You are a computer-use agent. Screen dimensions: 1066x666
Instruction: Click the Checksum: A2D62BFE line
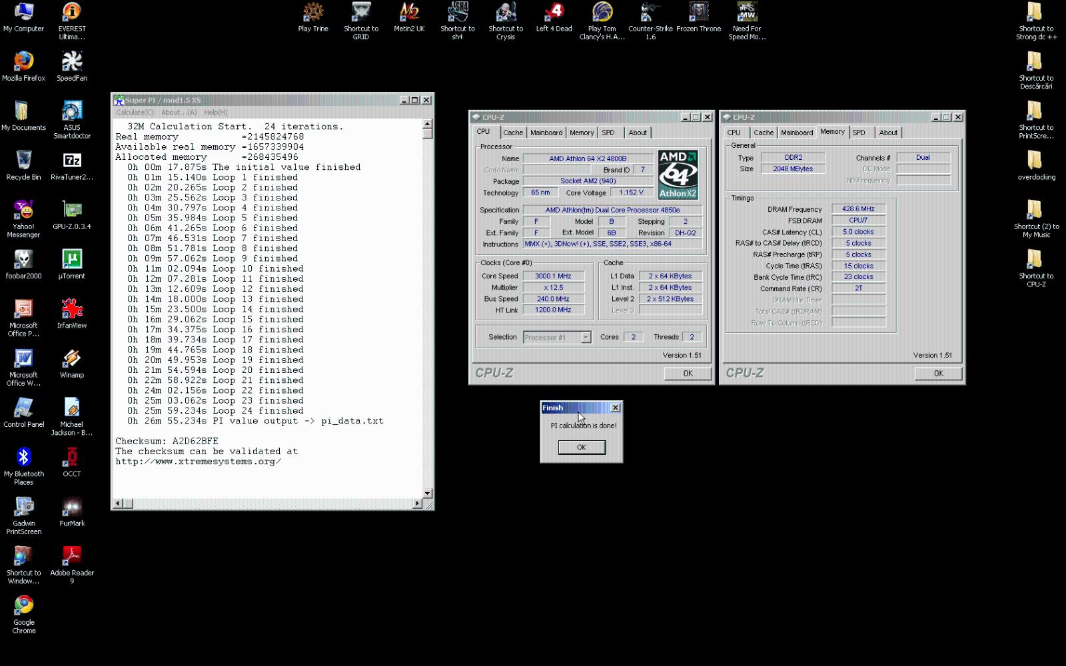[x=167, y=441]
